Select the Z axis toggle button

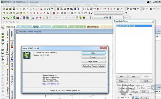tap(147, 98)
